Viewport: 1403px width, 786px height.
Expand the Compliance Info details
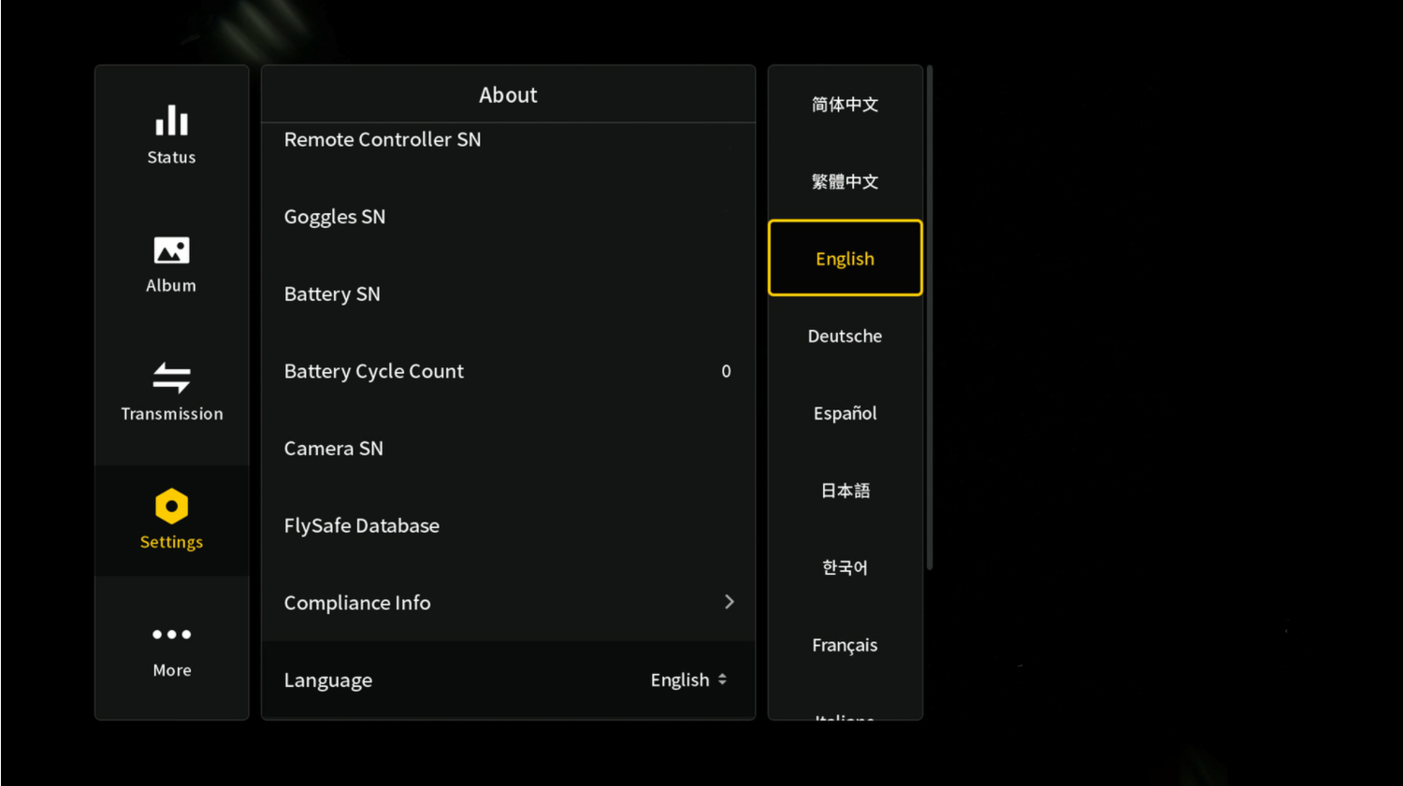pos(508,602)
